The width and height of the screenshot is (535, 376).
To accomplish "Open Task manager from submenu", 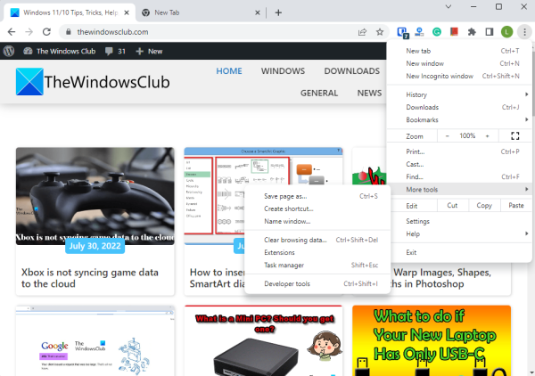I will [x=317, y=265].
